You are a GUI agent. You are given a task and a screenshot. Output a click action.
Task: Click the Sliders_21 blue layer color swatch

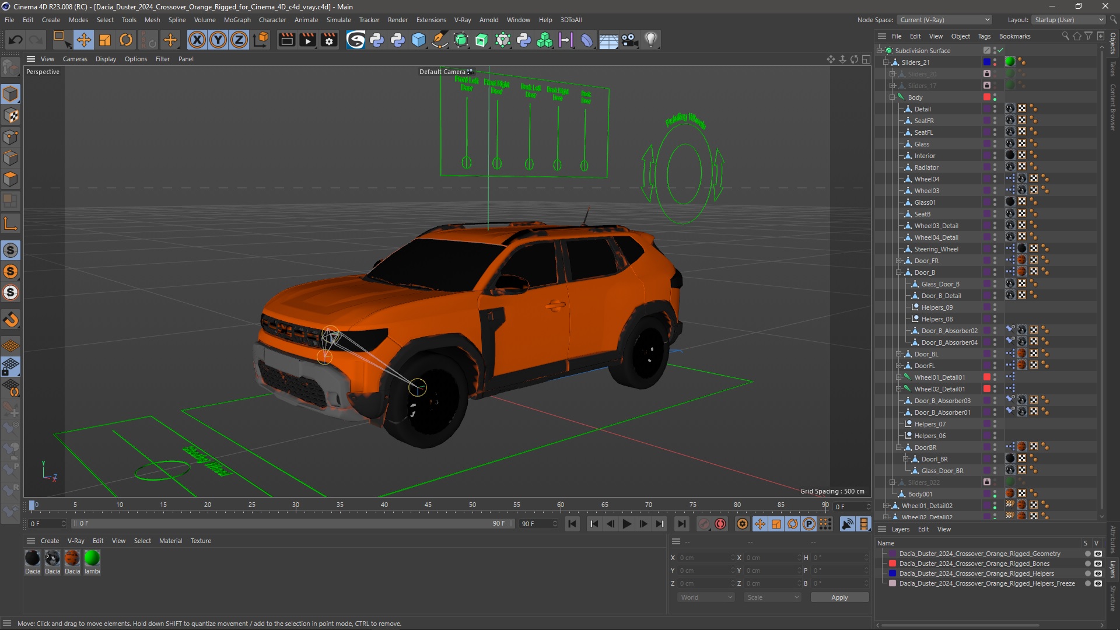pos(986,62)
